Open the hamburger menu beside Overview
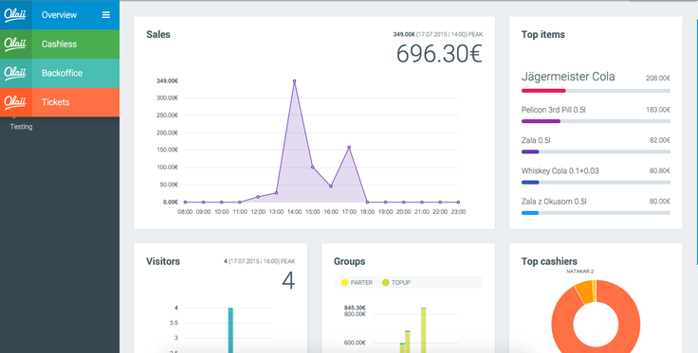Viewport: 698px width, 353px height. click(106, 14)
